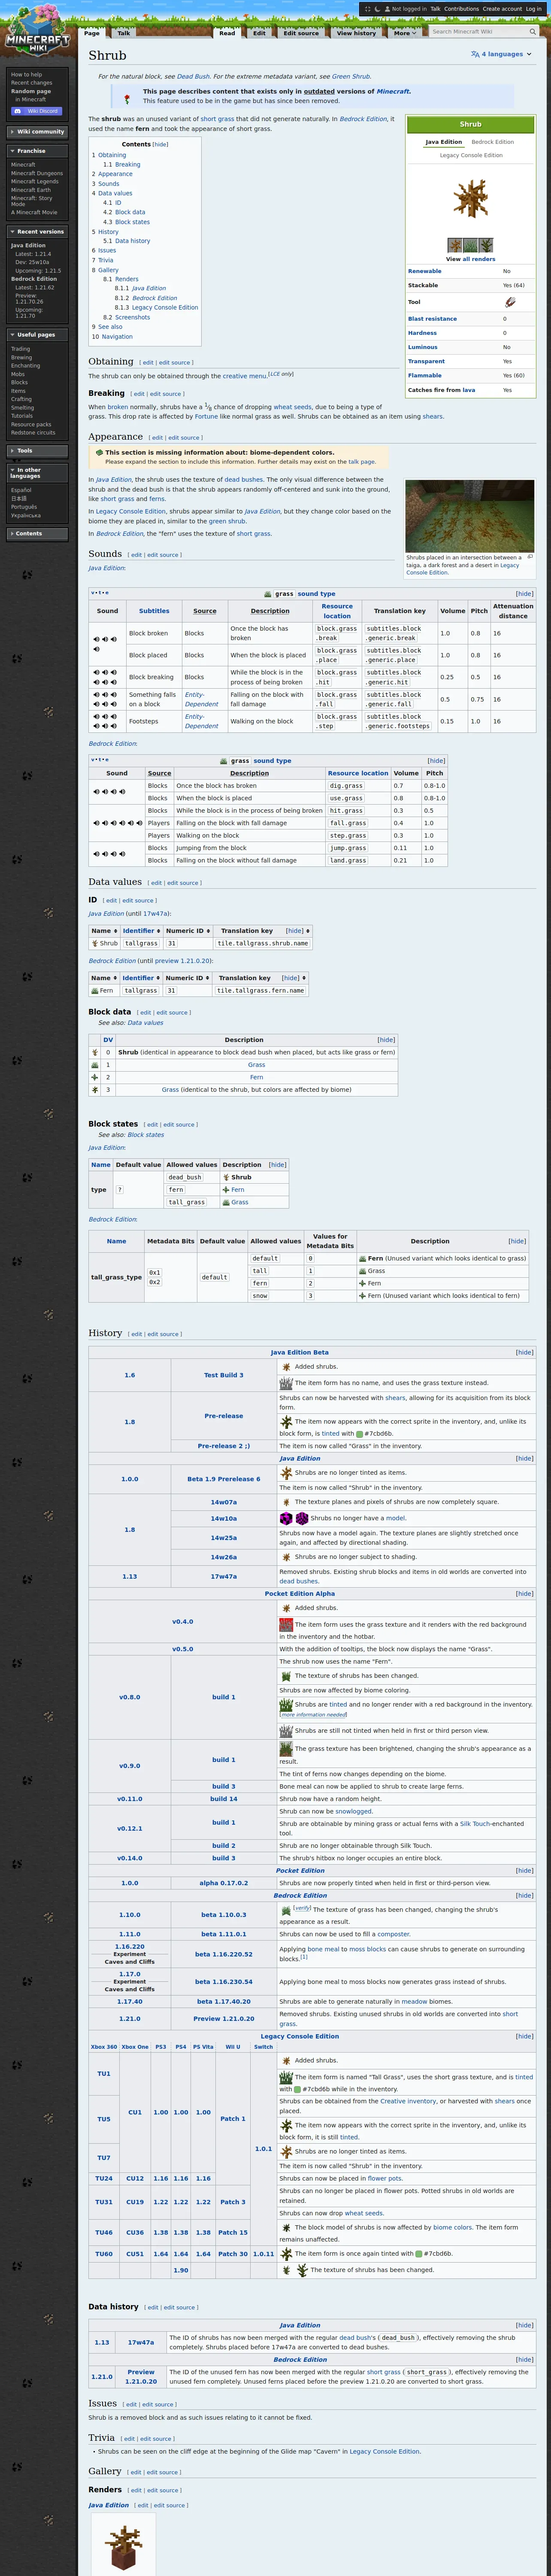Image resolution: width=551 pixels, height=2576 pixels.
Task: Click the Español language link
Action: 21,490
